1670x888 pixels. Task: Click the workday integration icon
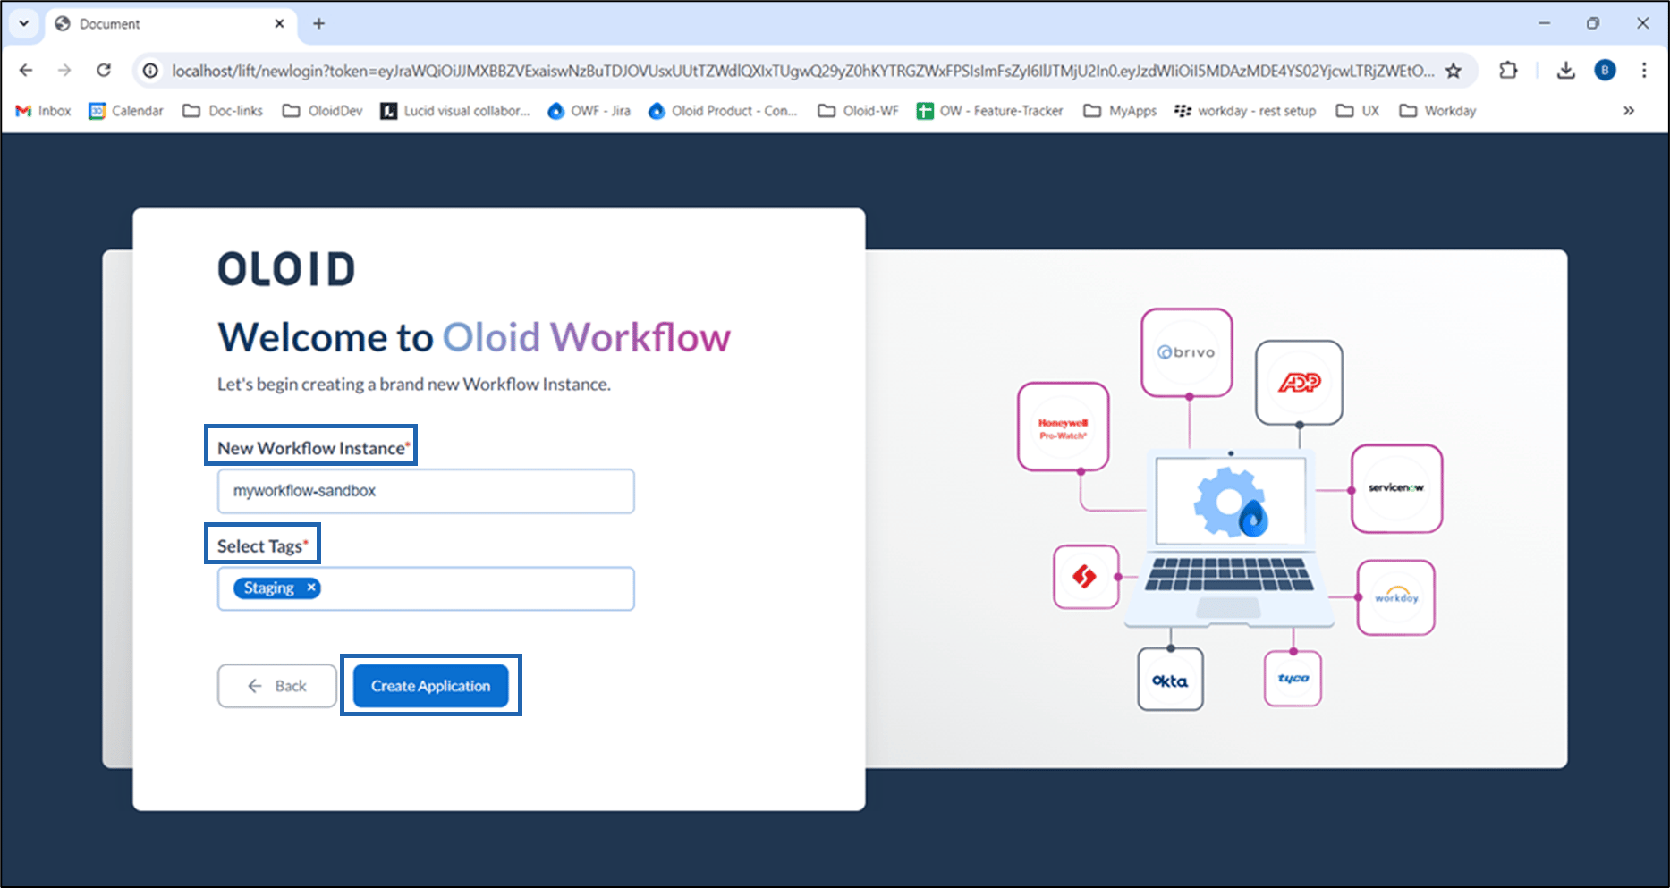(x=1396, y=597)
